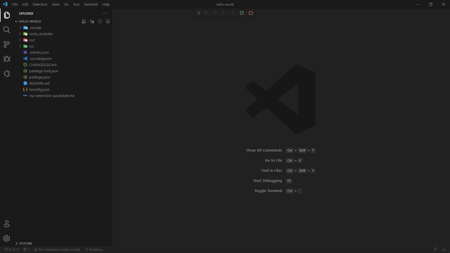Screen dimensions: 450x253
Task: Click the New File icon in Explorer
Action: point(84,21)
